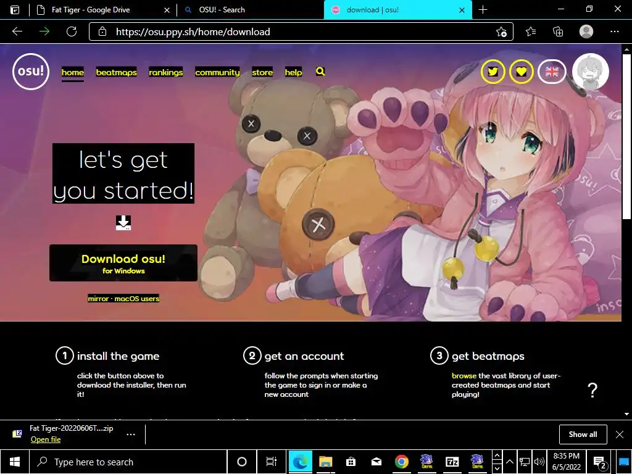Show hidden system tray icons
The width and height of the screenshot is (632, 474).
(x=510, y=462)
